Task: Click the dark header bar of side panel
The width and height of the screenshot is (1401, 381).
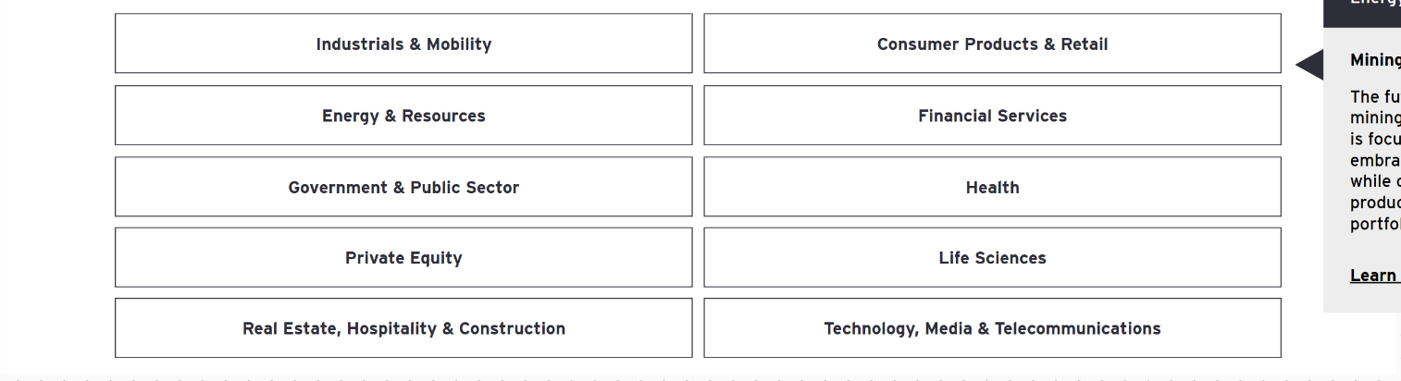Action: 1362,11
